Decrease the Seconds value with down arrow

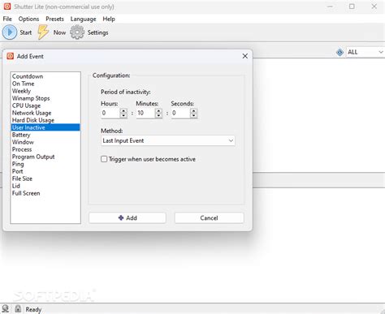point(193,115)
